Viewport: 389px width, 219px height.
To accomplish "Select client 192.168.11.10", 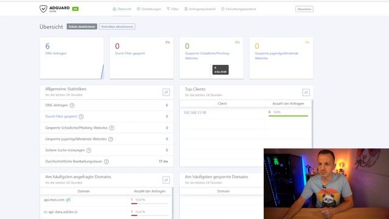I will pos(194,113).
